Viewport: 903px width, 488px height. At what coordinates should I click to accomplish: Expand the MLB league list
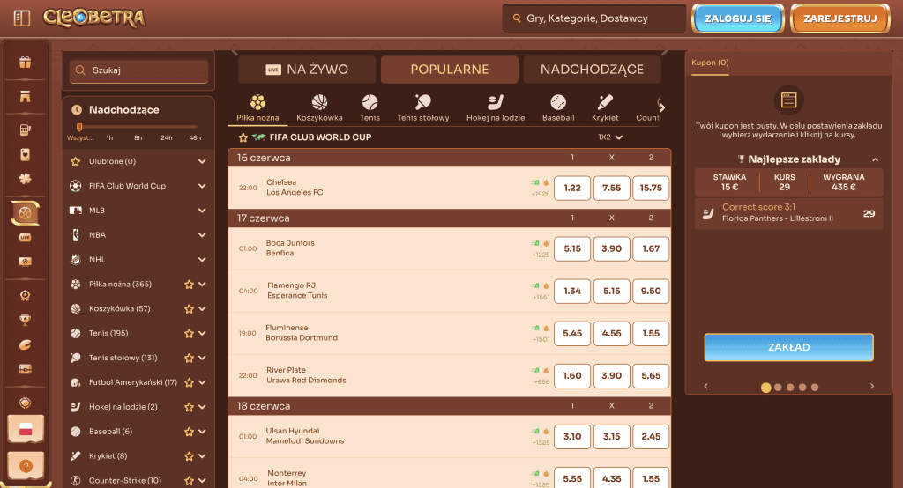(x=202, y=211)
